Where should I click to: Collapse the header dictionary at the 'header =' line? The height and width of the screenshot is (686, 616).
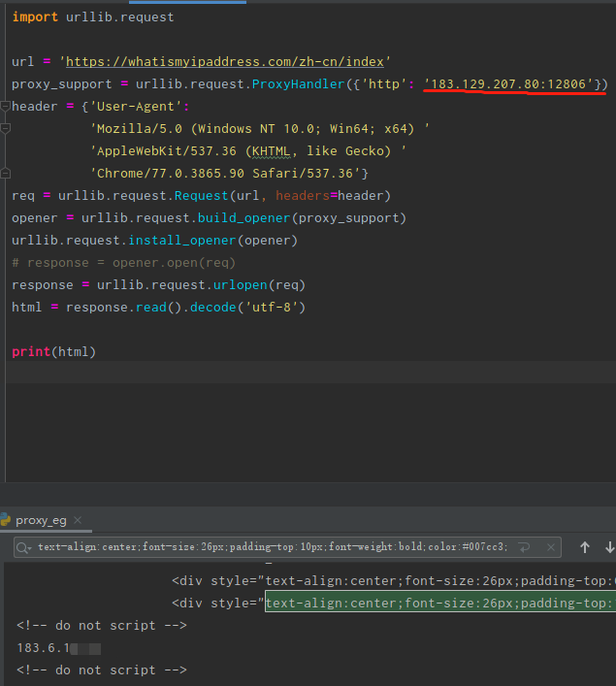(x=6, y=106)
